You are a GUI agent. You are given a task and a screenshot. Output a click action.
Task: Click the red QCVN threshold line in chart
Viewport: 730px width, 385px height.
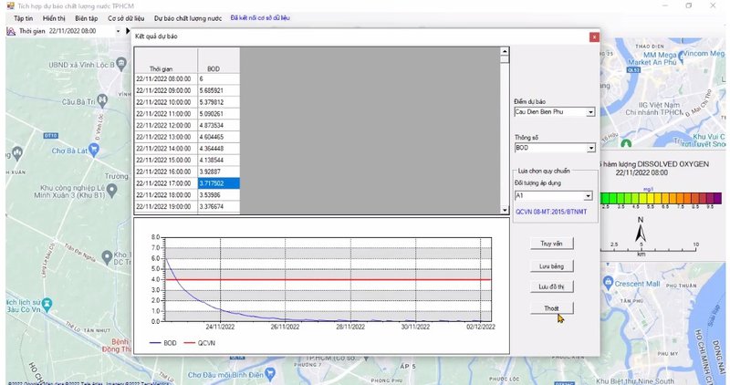coord(328,279)
